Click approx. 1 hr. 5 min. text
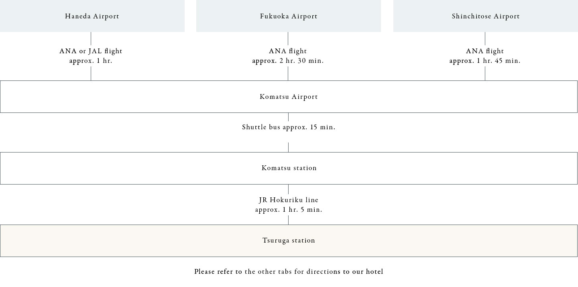Viewport: 578px width, 287px height. point(289,210)
